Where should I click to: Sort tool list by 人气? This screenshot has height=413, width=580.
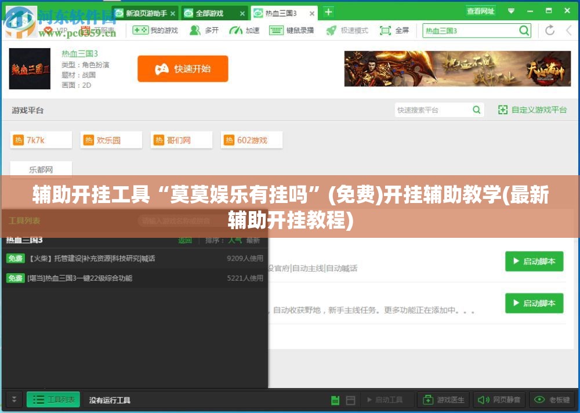coord(234,241)
